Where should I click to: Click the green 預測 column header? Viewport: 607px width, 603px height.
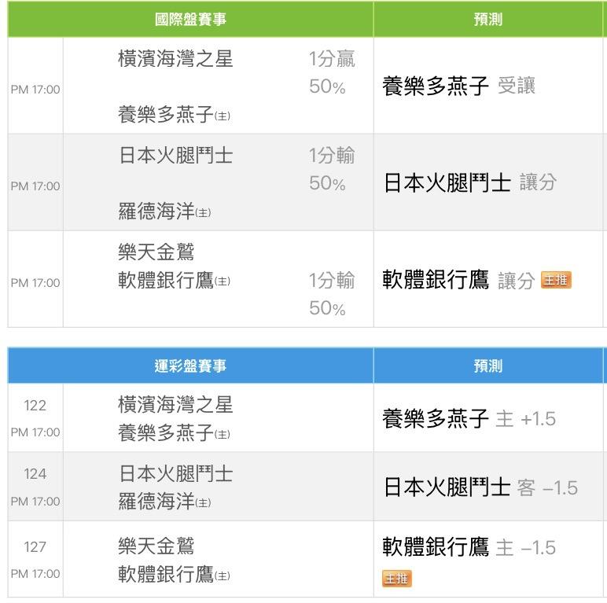pyautogui.click(x=487, y=20)
